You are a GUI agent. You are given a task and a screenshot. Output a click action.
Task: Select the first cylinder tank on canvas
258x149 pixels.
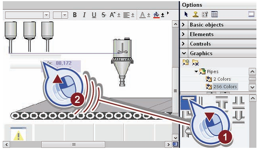pyautogui.click(x=10, y=37)
